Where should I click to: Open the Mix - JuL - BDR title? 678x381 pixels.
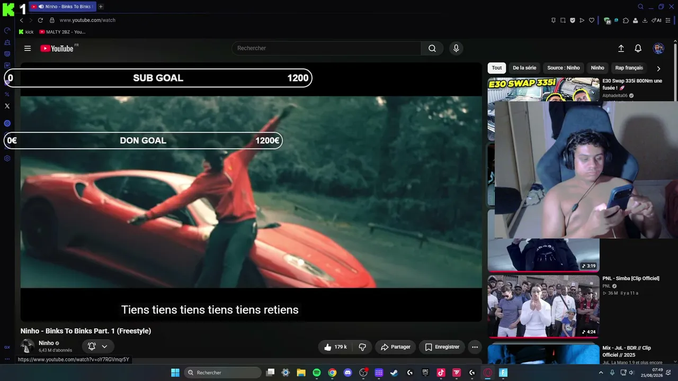click(627, 351)
